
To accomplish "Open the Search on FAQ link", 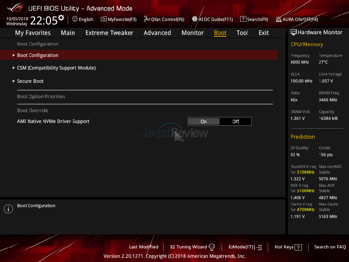I will 330,247.
